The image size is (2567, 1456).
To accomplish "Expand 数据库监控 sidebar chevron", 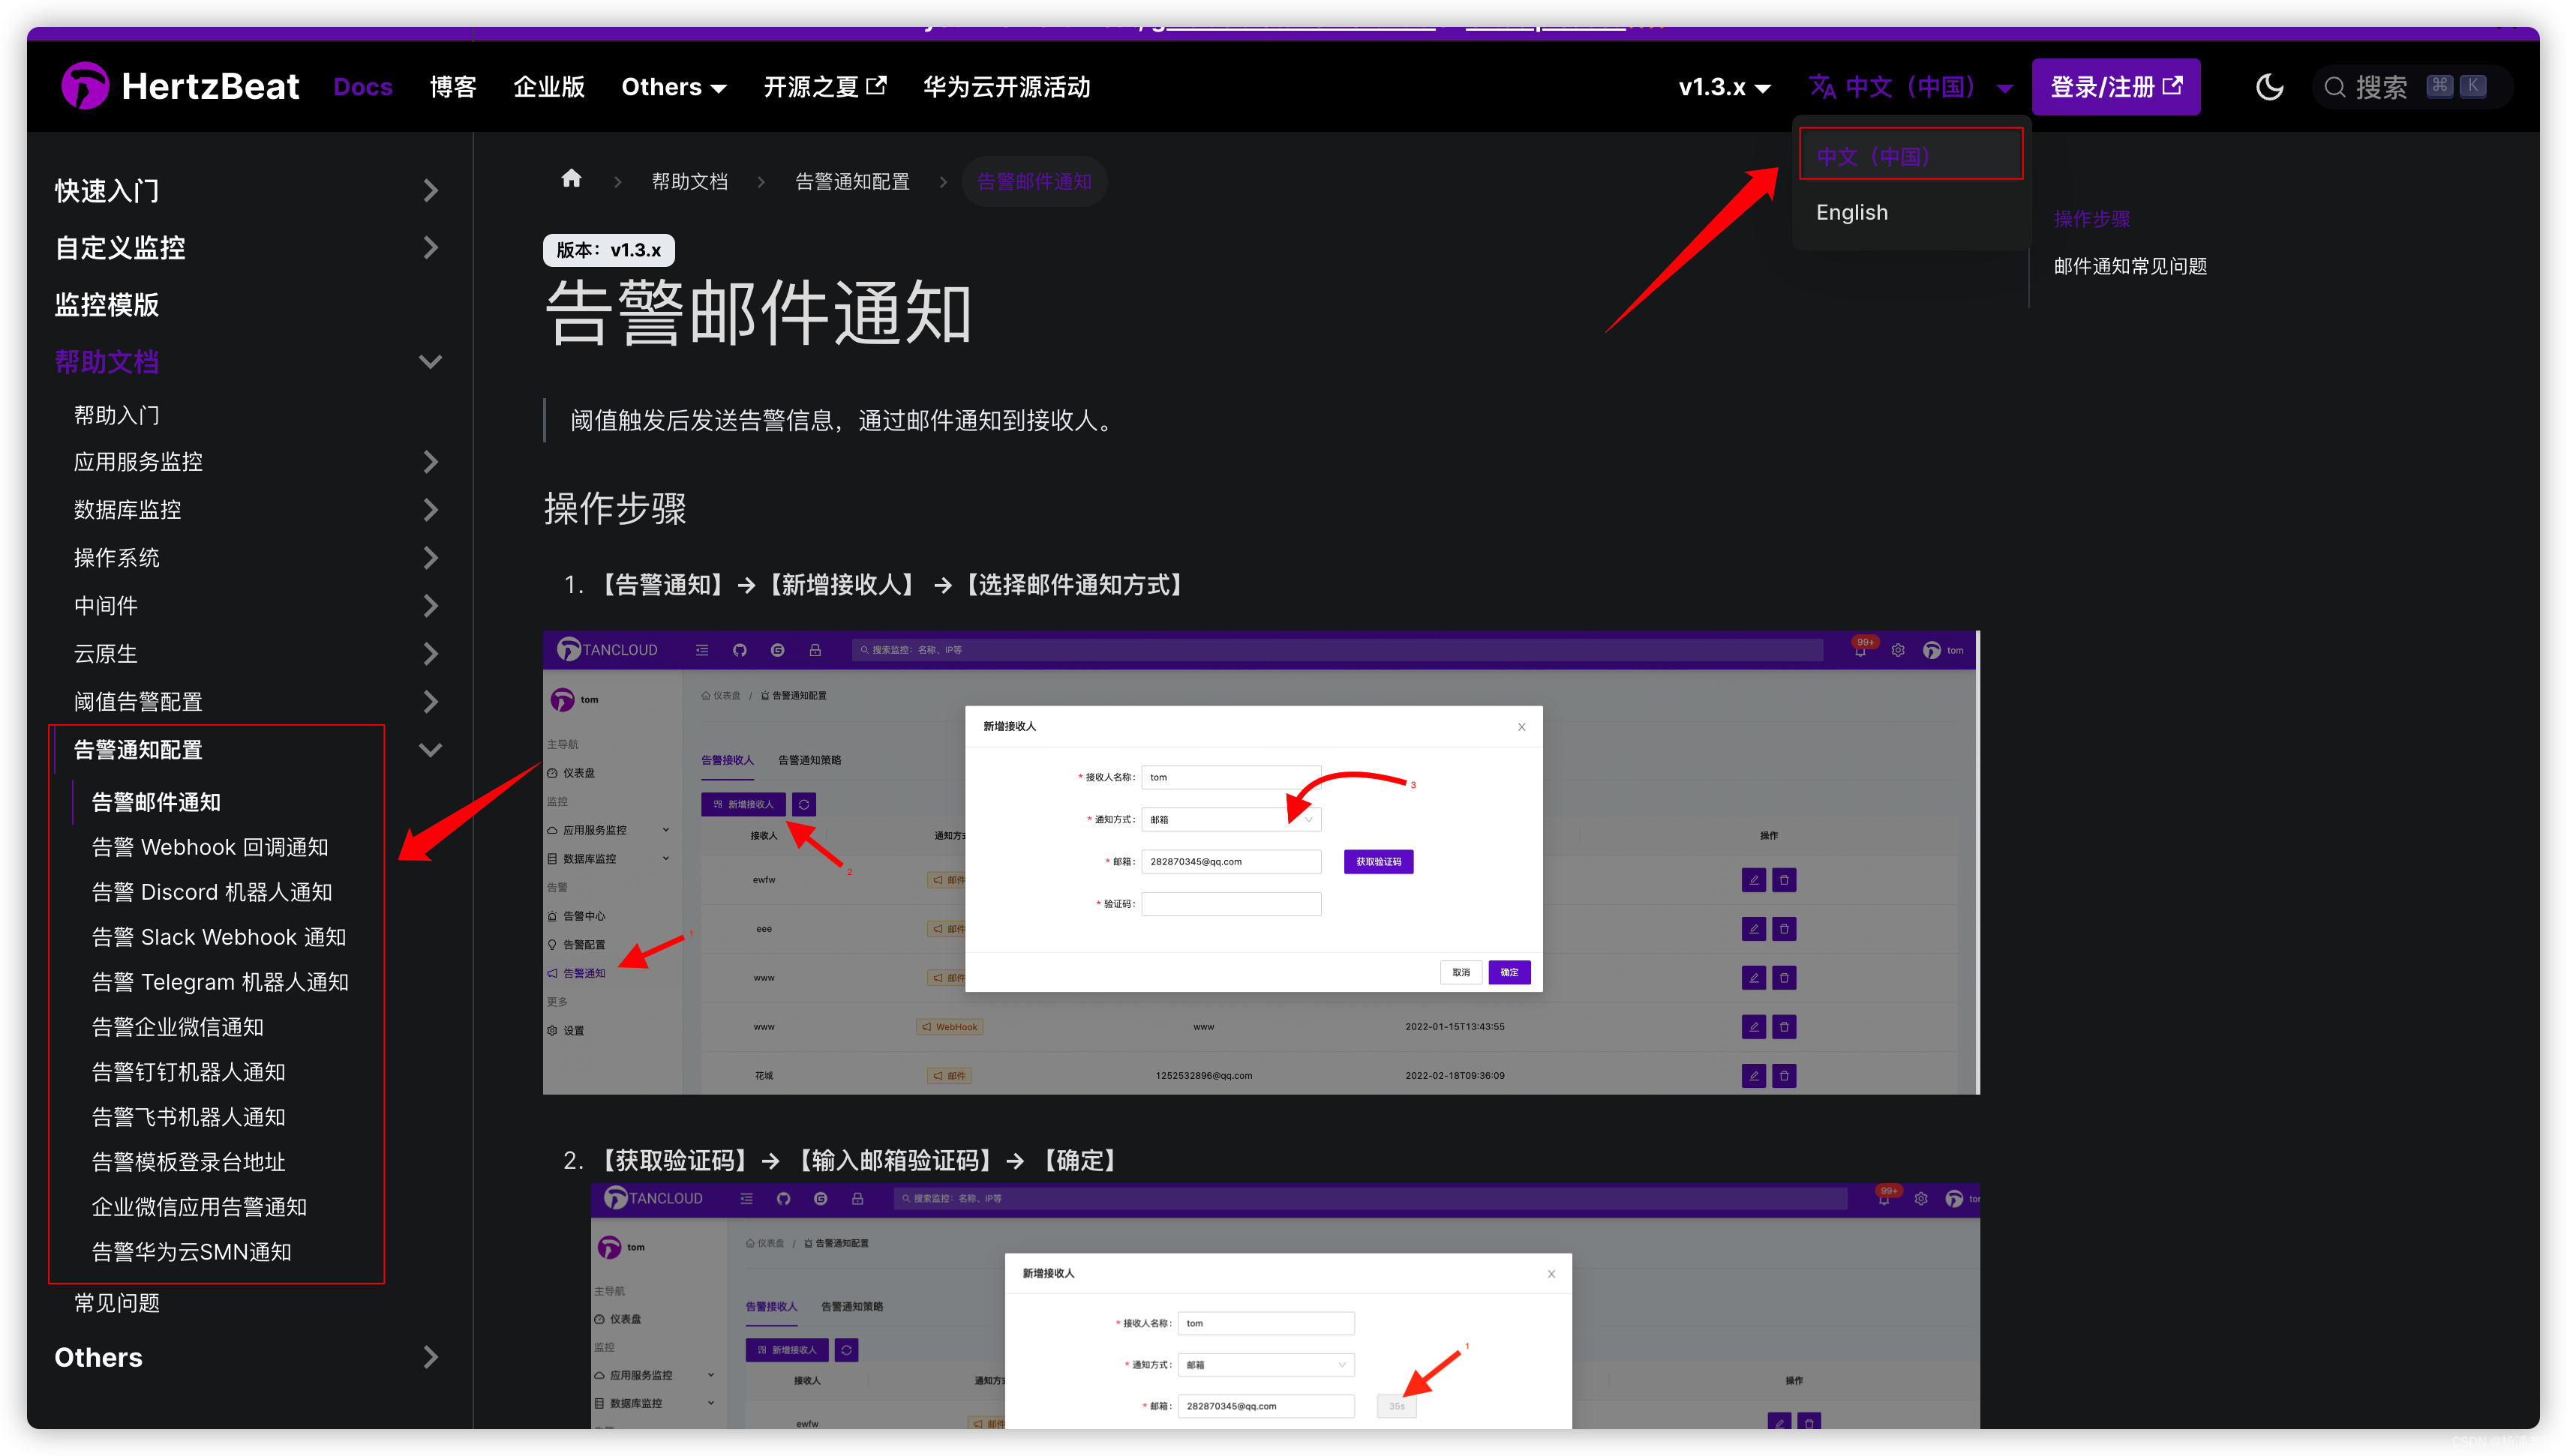I will coord(430,510).
